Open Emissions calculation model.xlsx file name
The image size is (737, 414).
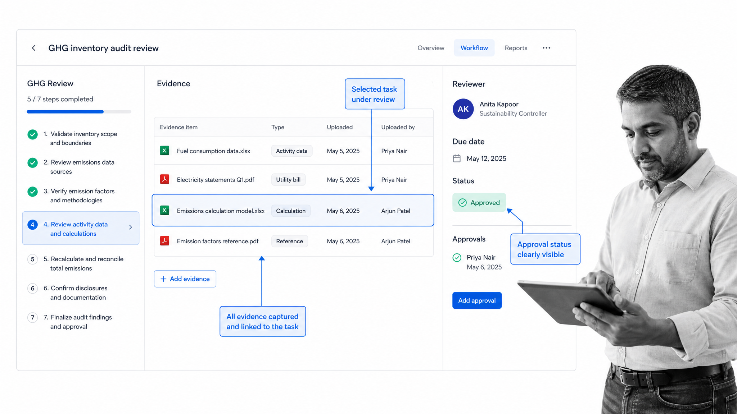(x=221, y=211)
